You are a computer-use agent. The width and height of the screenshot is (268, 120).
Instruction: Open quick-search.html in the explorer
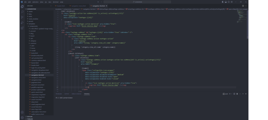(37, 92)
